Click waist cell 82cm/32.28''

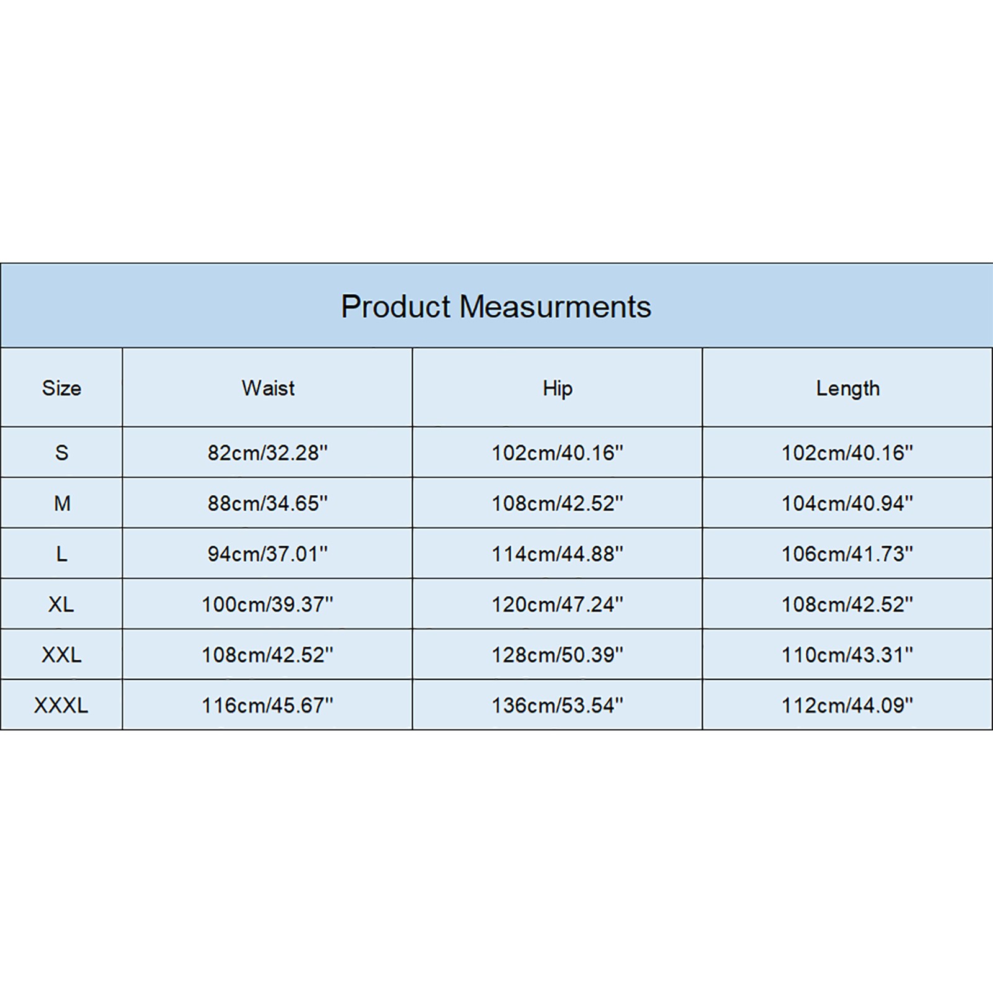click(x=267, y=452)
